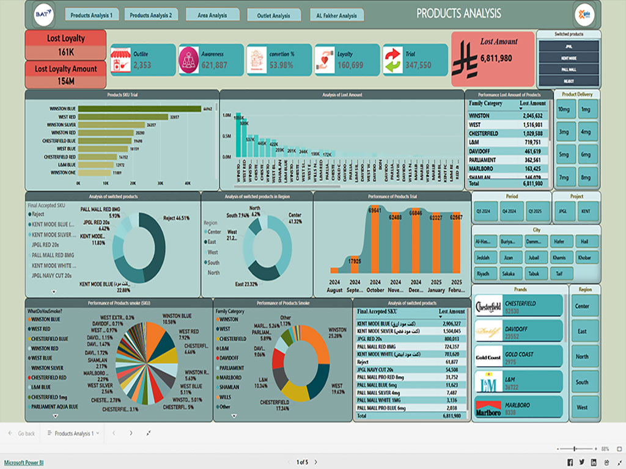Click the Loyalty heart-in-hand icon
Screen dimensions: 626x469
(325, 60)
